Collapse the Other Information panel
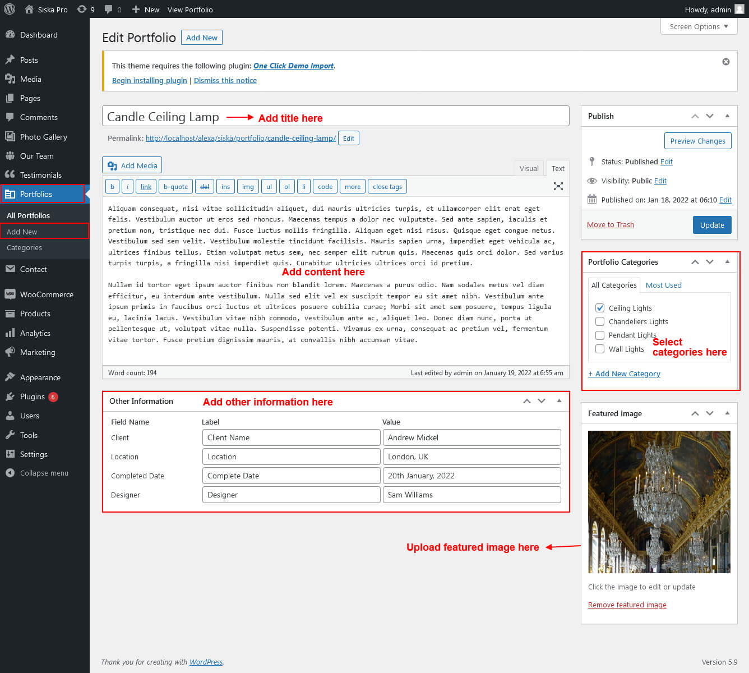749x673 pixels. pos(559,401)
